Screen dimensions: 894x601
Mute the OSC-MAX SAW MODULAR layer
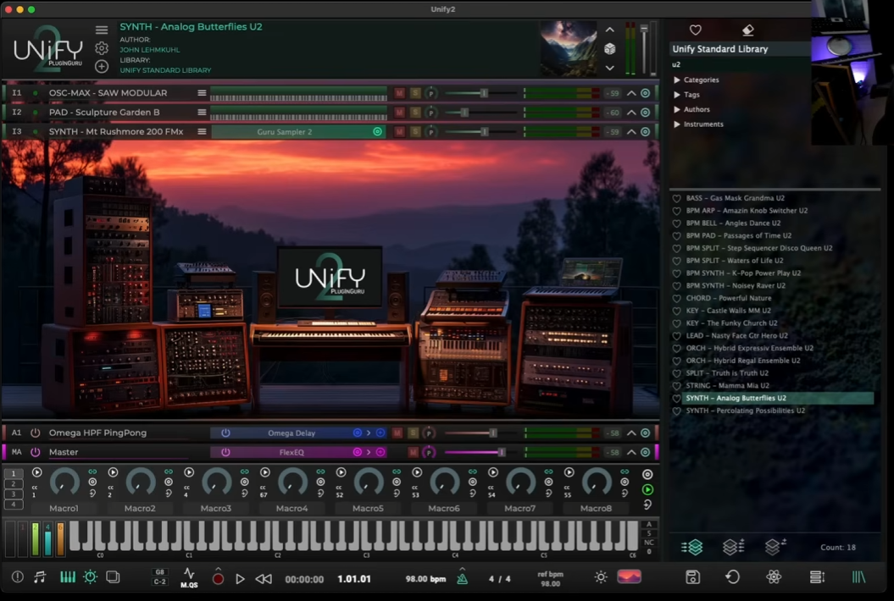399,93
